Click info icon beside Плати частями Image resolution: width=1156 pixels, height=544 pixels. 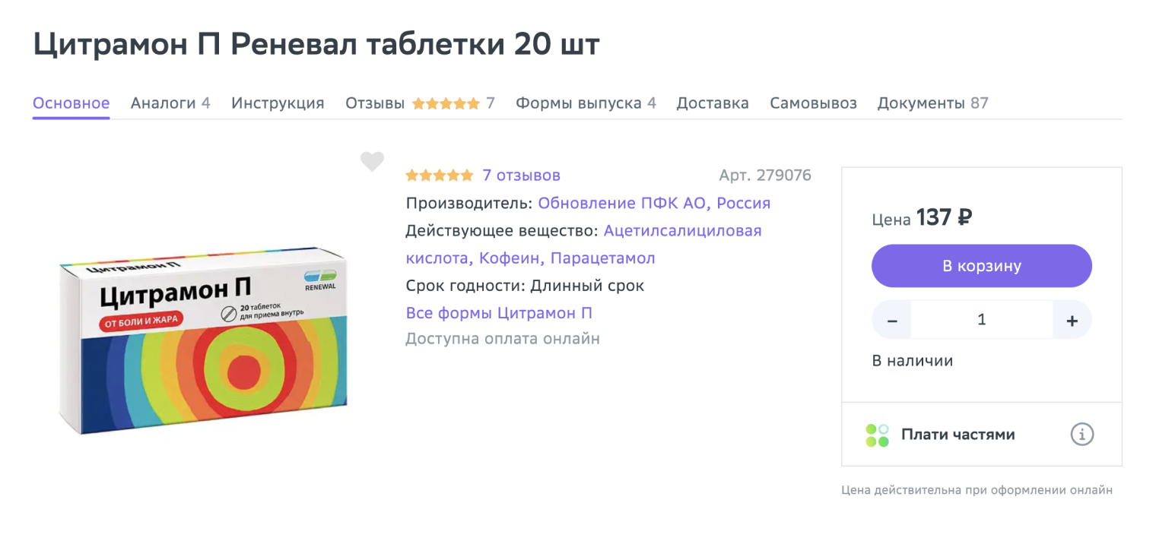[x=1081, y=435]
